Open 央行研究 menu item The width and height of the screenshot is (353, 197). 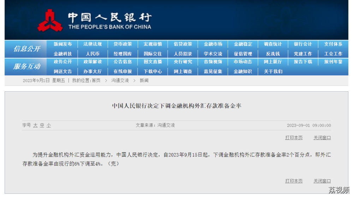[x=183, y=62]
